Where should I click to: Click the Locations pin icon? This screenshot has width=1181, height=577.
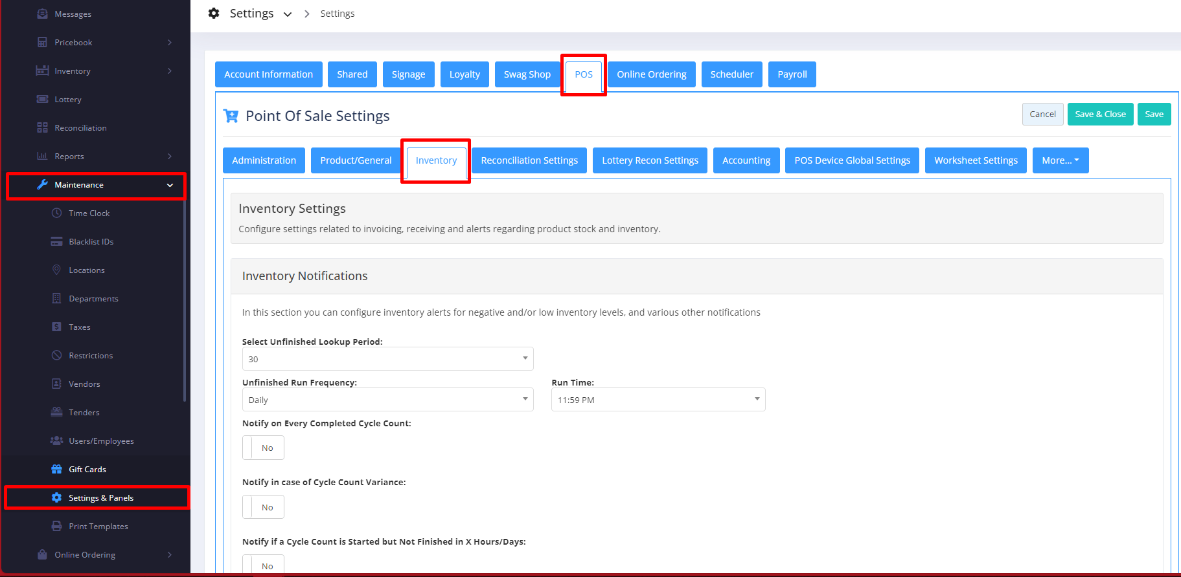pyautogui.click(x=57, y=270)
